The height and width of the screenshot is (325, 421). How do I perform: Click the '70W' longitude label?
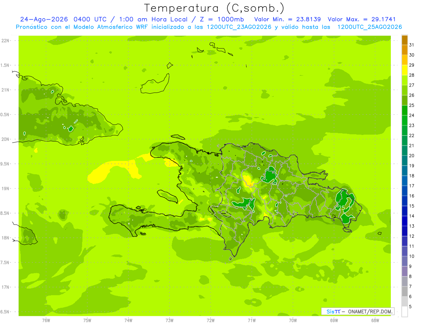tap(293, 320)
